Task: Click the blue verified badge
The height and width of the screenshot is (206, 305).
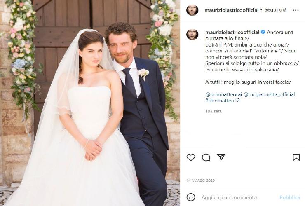Action: click(x=263, y=32)
